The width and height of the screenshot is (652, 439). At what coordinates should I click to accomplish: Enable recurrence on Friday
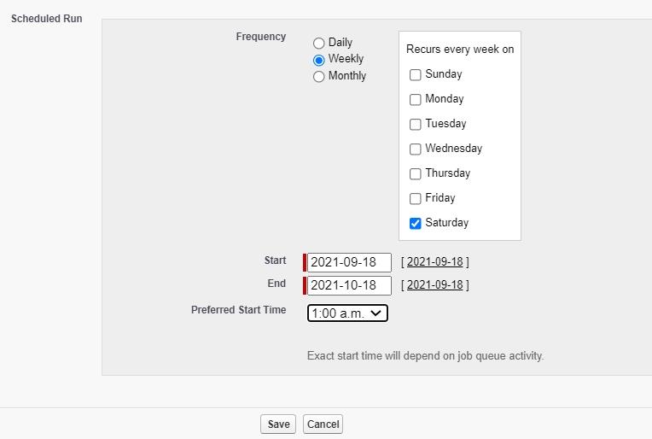click(x=416, y=199)
